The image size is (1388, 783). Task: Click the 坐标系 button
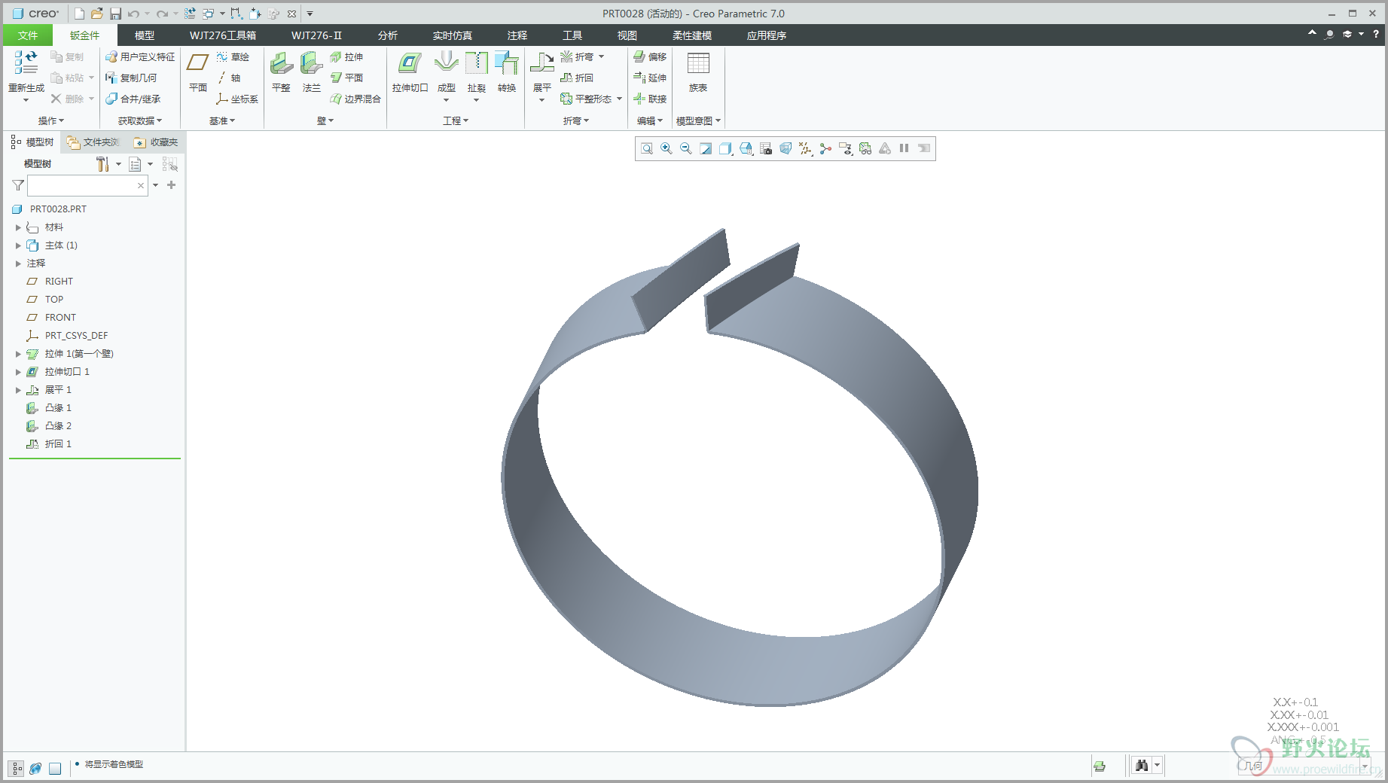pos(237,99)
